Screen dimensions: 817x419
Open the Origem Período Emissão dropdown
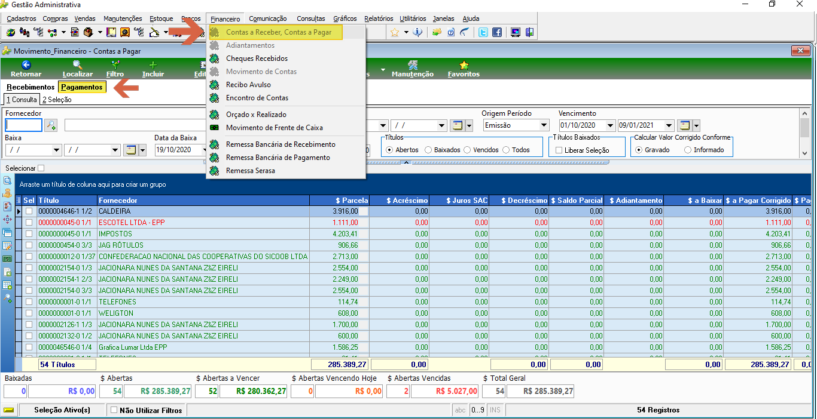(x=544, y=125)
